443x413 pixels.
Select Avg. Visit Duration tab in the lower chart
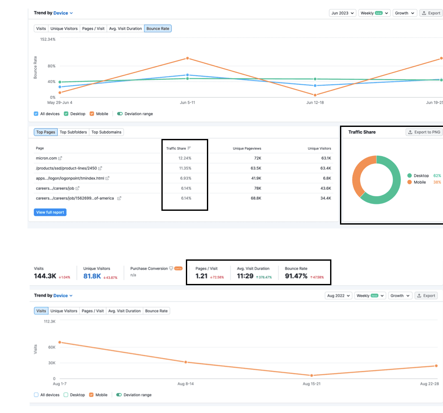124,311
